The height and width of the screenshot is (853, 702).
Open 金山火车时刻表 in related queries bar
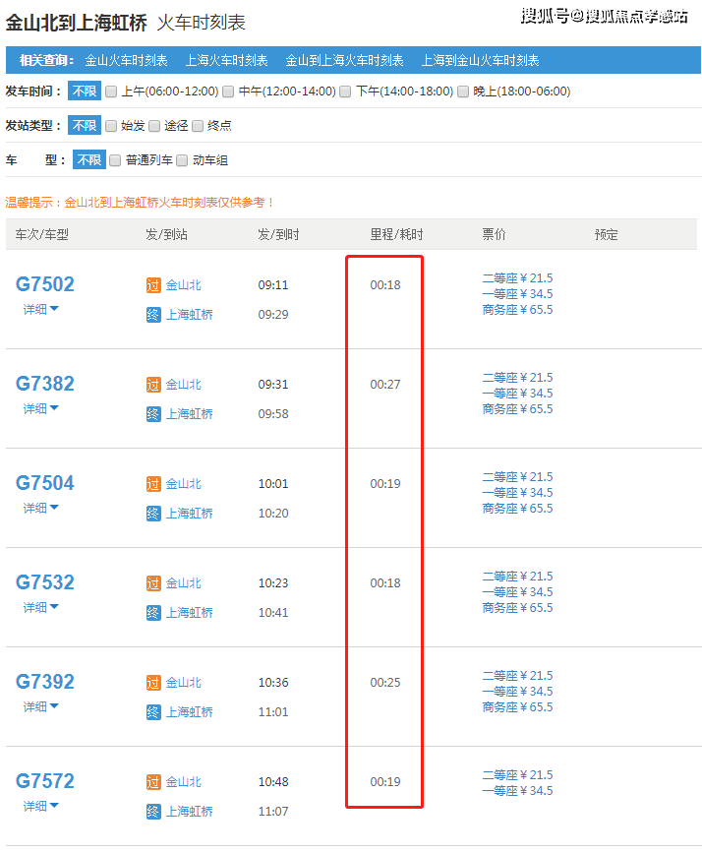[x=126, y=60]
